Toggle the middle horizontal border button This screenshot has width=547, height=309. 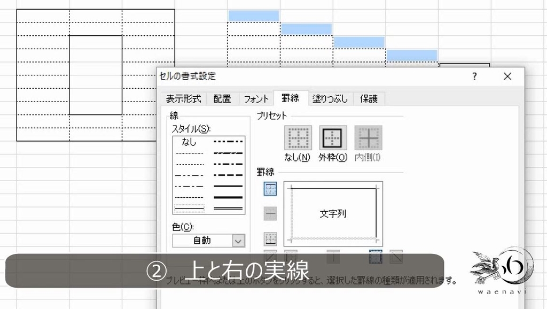tap(270, 213)
